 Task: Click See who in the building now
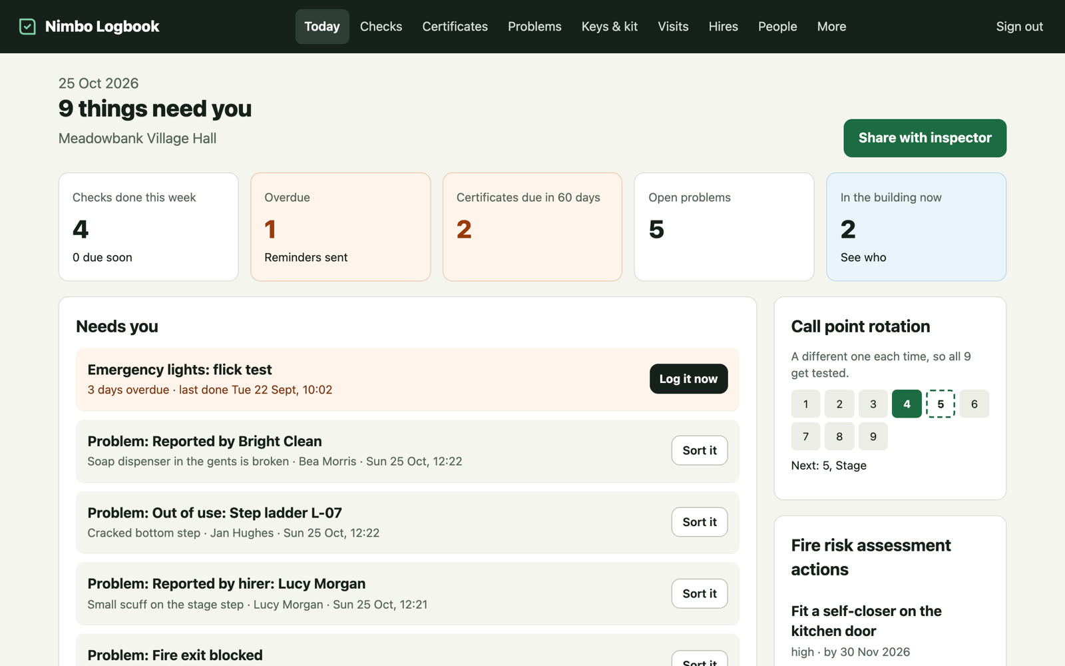863,258
